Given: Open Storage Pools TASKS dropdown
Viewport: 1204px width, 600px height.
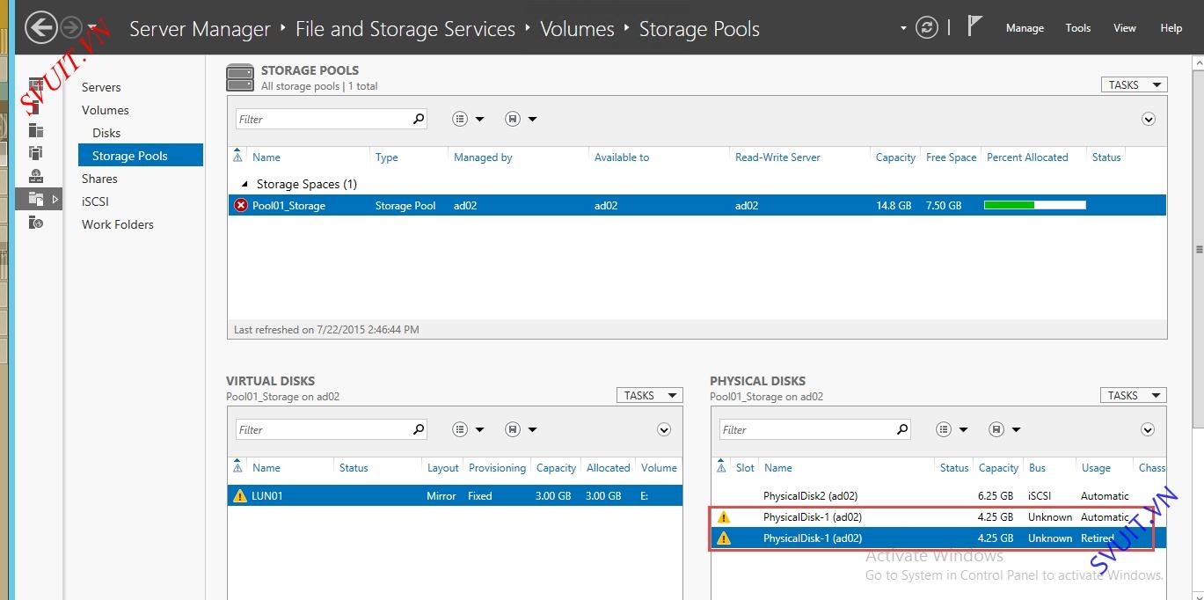Looking at the screenshot, I should (x=1134, y=84).
